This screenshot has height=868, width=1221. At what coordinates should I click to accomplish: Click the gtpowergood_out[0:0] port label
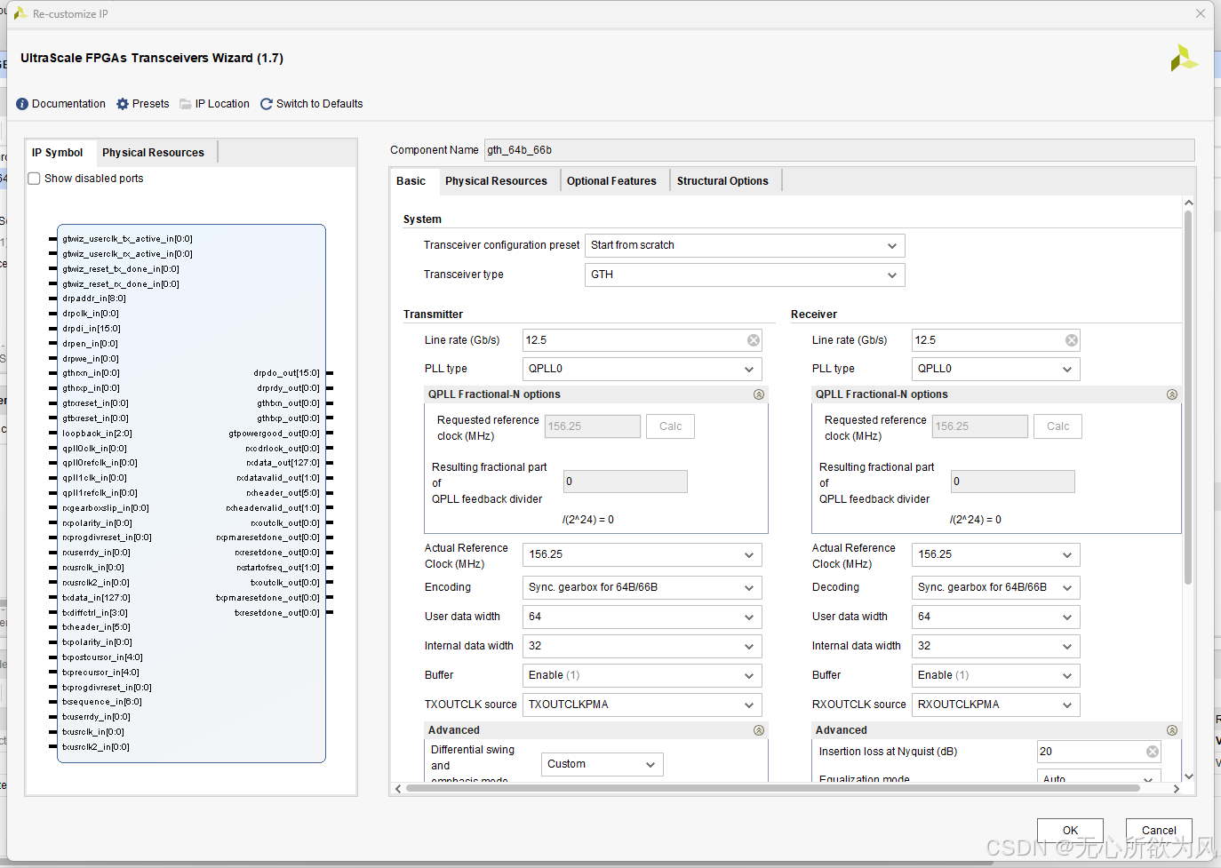click(x=274, y=434)
